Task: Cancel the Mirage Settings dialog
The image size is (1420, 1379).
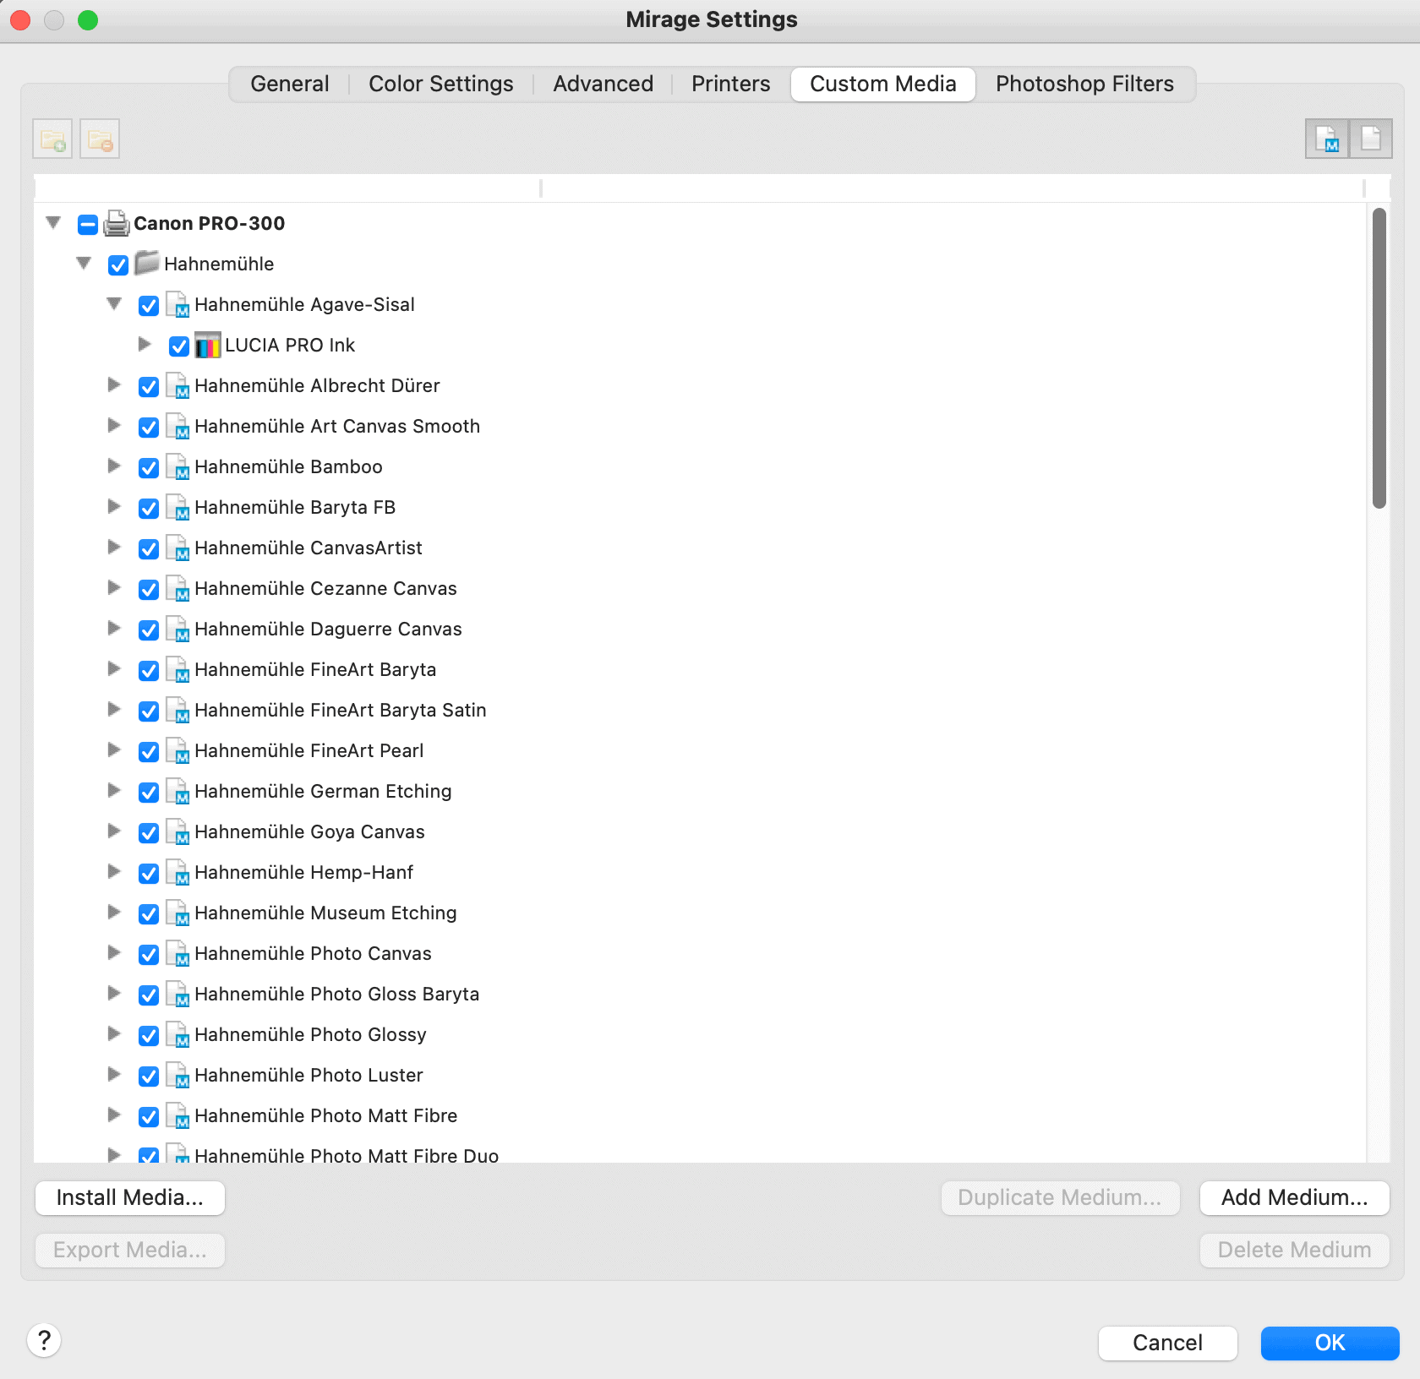Action: [1168, 1343]
